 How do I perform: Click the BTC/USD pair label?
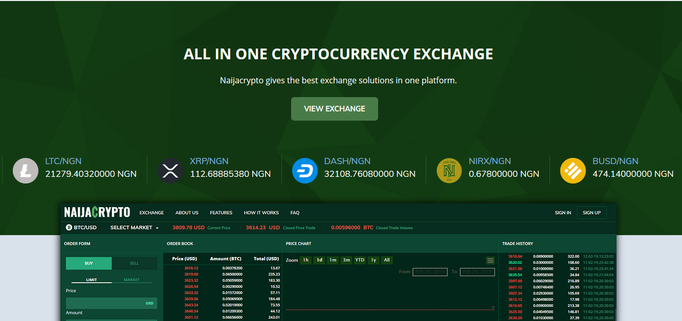85,227
